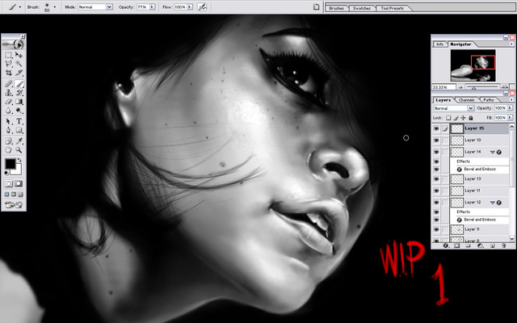Switch to Quick Mask mode
The width and height of the screenshot is (517, 323).
[x=19, y=183]
